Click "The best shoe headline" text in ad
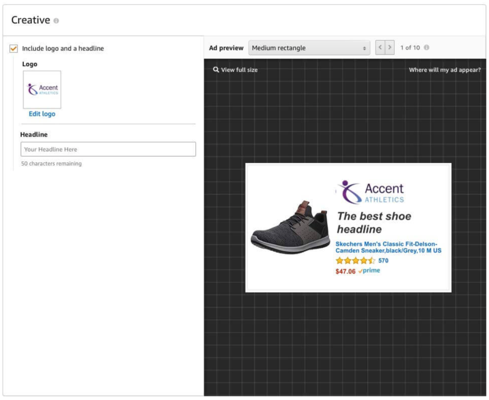489x400 pixels. [374, 222]
